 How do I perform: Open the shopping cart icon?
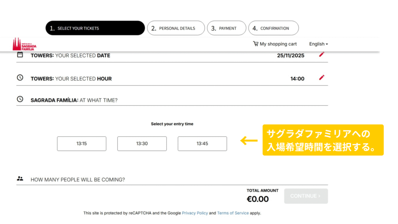coord(255,44)
